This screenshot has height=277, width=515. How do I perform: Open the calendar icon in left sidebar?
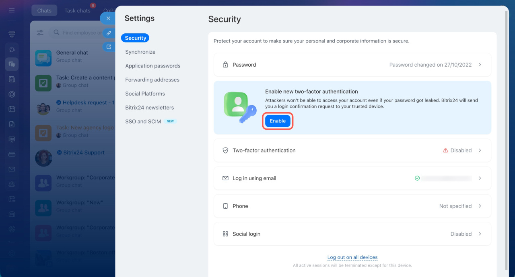[x=12, y=109]
